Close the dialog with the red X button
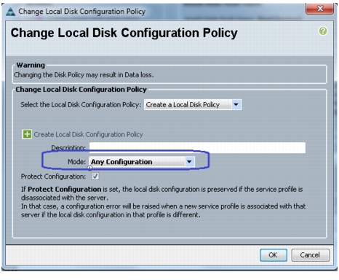This screenshot has height=280, width=339. pyautogui.click(x=320, y=9)
